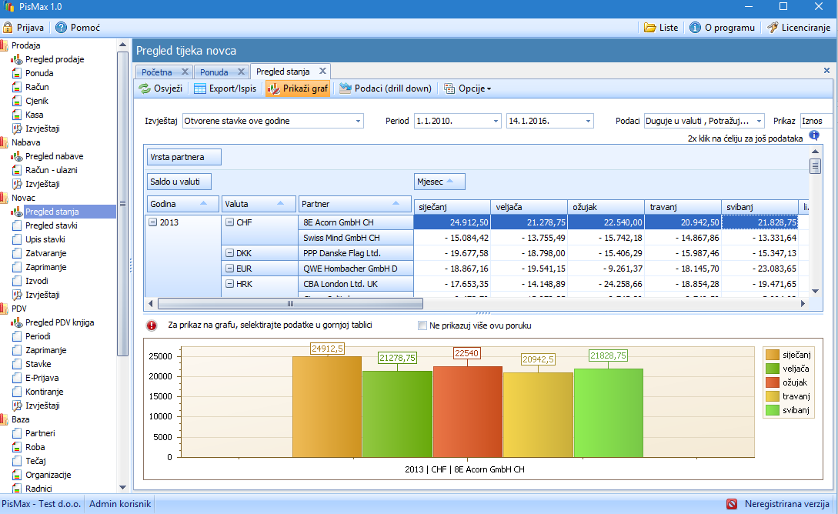The height and width of the screenshot is (514, 838).
Task: Click the Novac section folder icon
Action: [5, 198]
